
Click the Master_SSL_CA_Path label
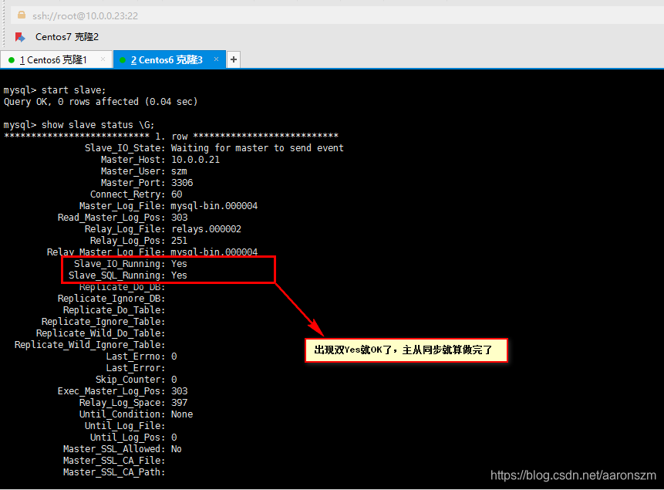click(114, 471)
